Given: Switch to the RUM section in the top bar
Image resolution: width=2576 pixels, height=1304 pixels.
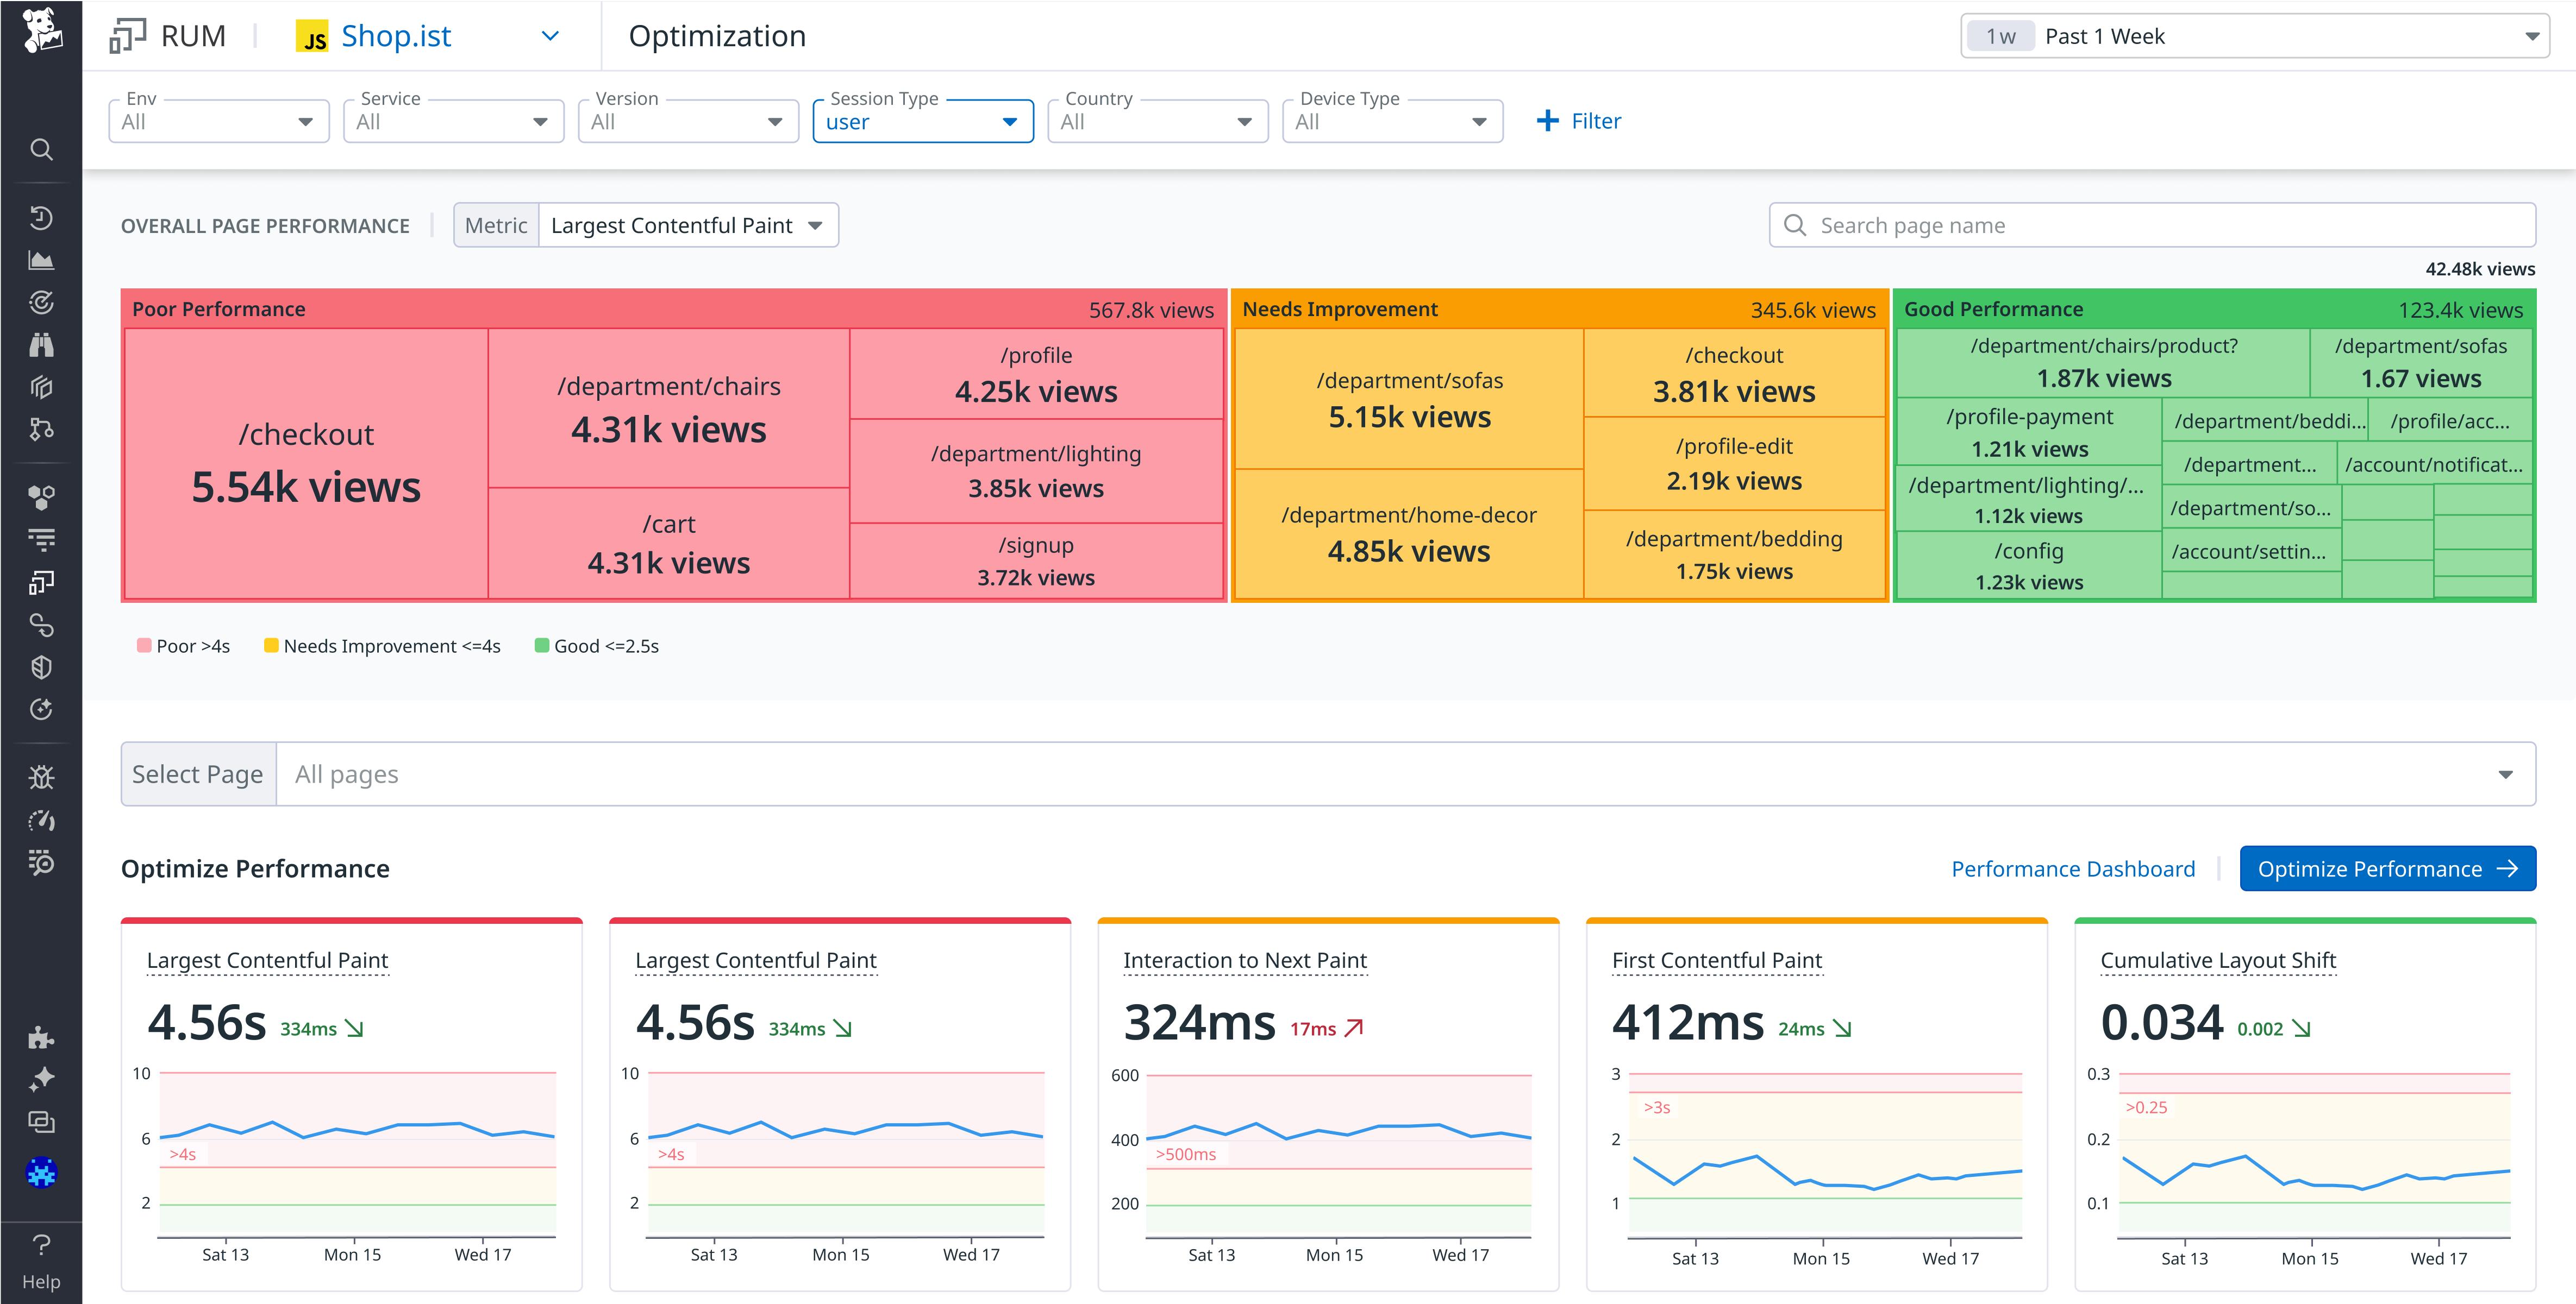Looking at the screenshot, I should point(194,35).
